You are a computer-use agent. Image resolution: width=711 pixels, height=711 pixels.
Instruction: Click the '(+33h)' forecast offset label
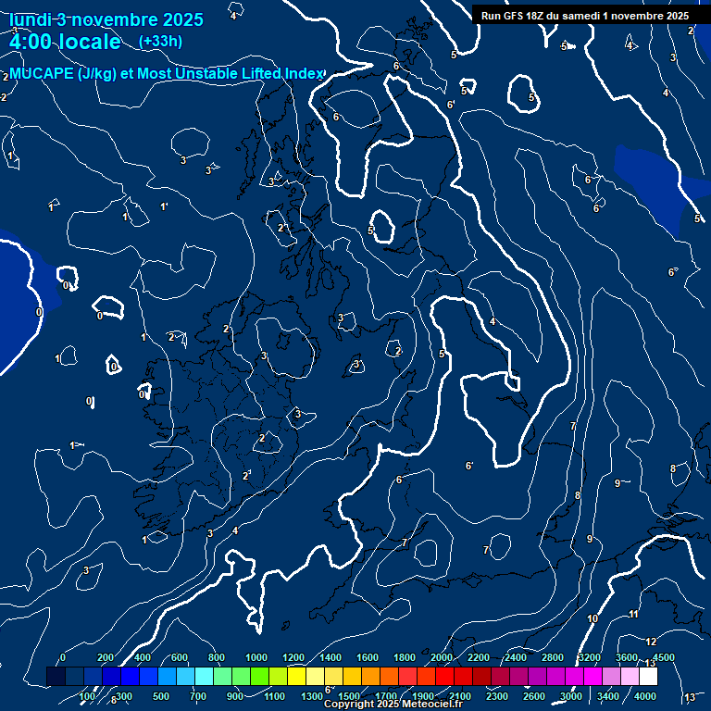(x=160, y=42)
